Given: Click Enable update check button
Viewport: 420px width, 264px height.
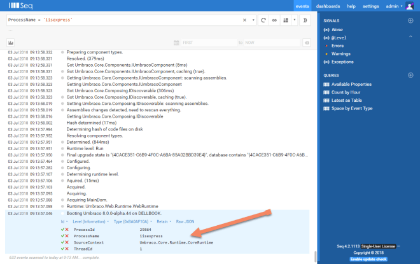Looking at the screenshot, I should tap(368, 259).
